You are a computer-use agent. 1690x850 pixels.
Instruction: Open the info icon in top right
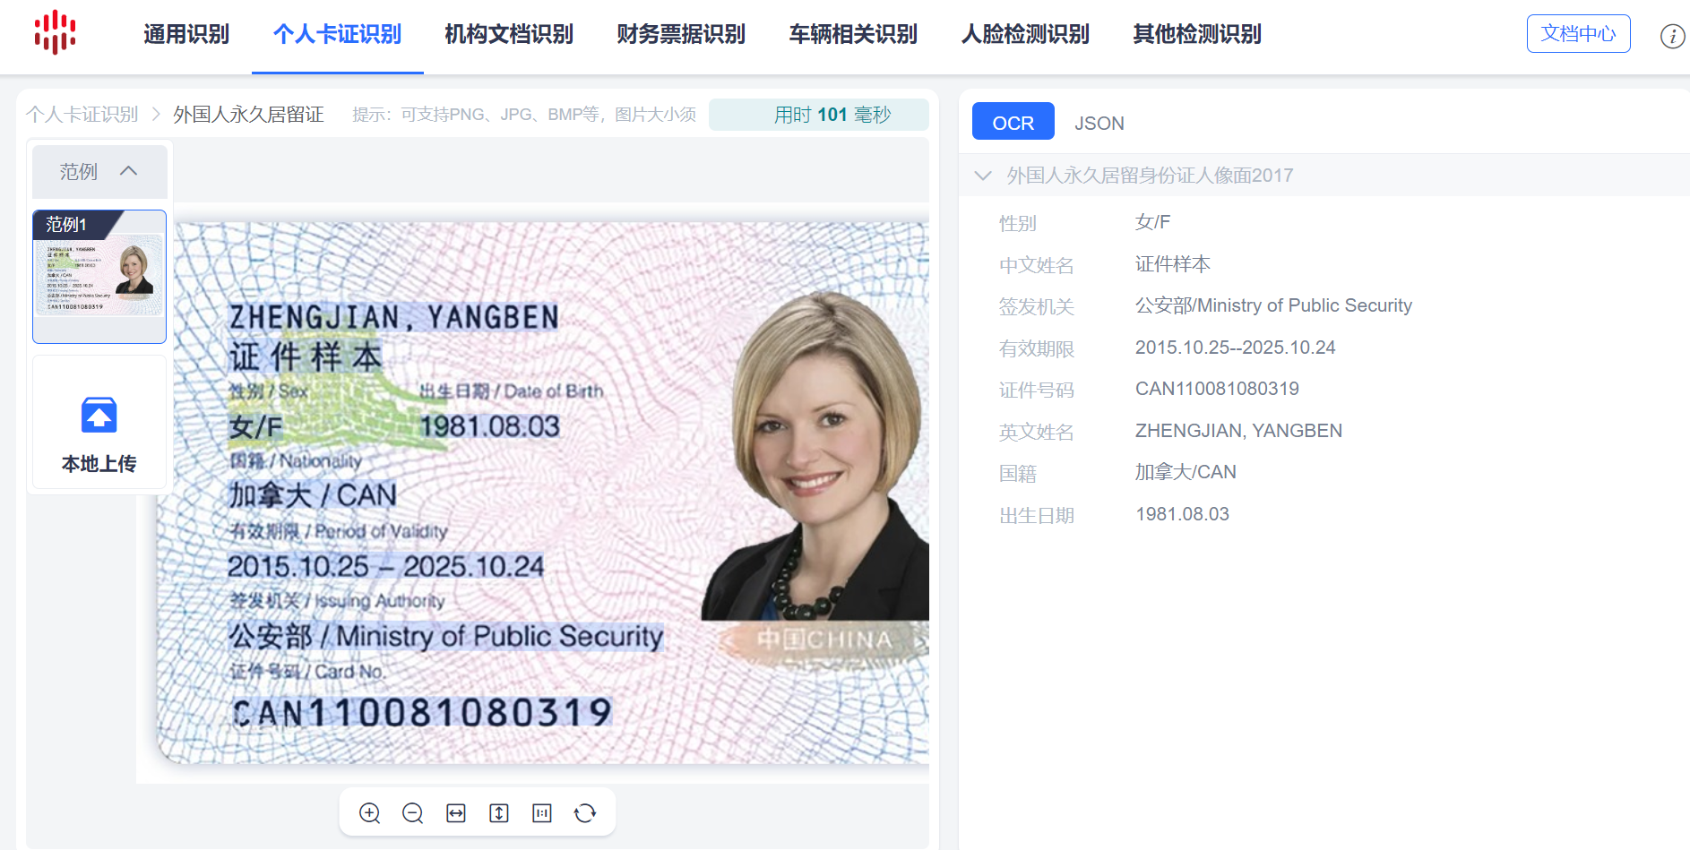click(x=1672, y=36)
